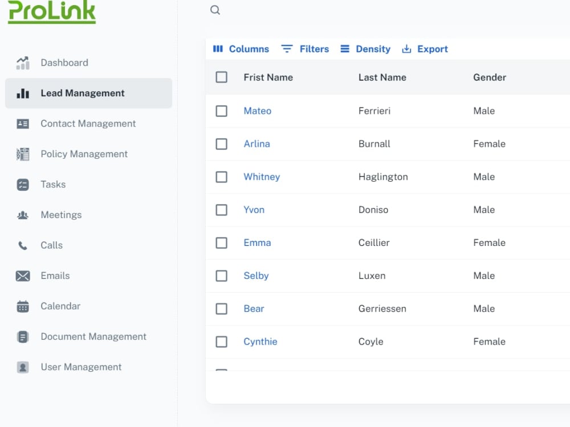
Task: Toggle the select-all header checkbox
Action: pyautogui.click(x=221, y=77)
